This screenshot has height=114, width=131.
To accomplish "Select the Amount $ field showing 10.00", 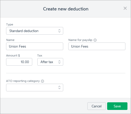I will point(19,62).
